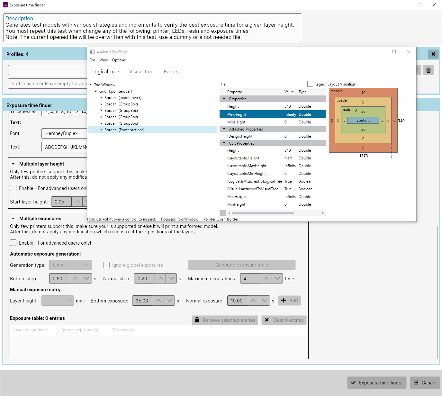Enable the Regex checkbox in DevTools
442x396 pixels.
310,84
